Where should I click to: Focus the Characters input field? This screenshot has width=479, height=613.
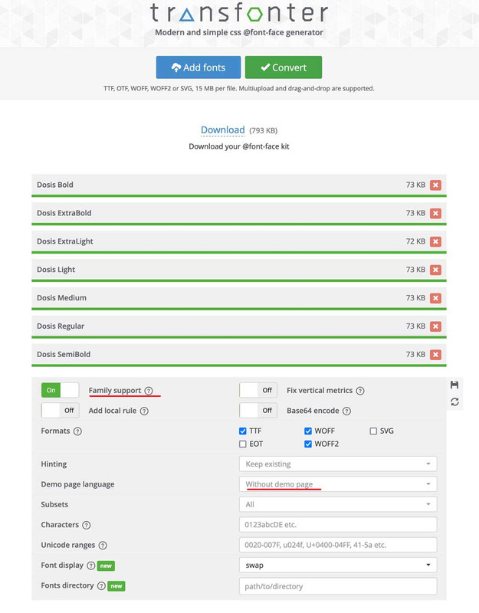[338, 525]
